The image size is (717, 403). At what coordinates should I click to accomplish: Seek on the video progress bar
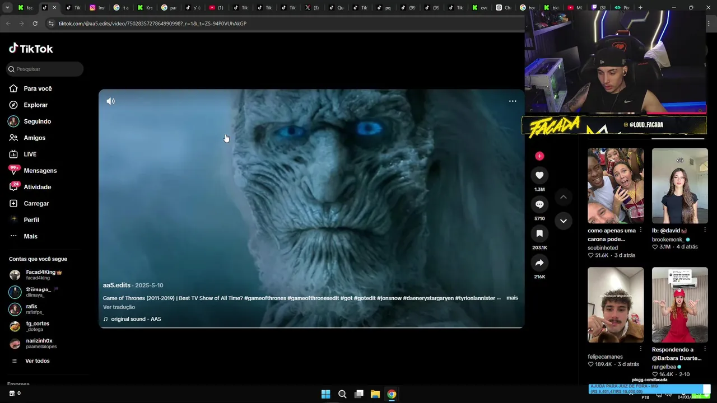(x=311, y=327)
